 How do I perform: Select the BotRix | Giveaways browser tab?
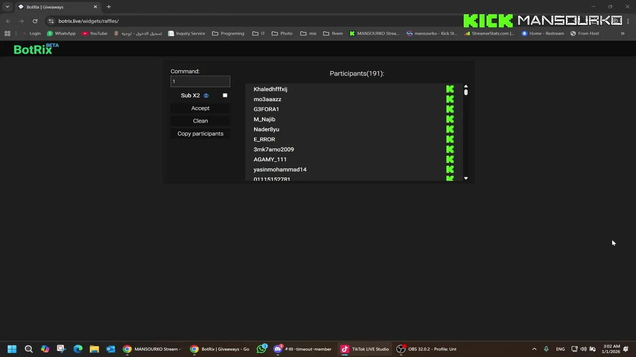[57, 7]
